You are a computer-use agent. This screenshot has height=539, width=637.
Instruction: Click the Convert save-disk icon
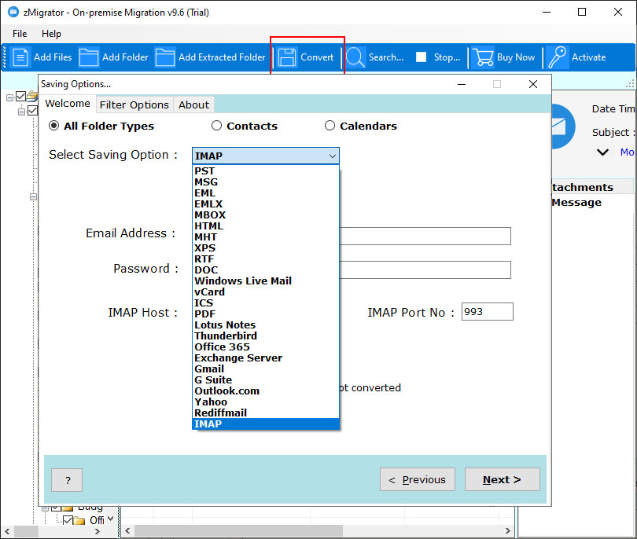pyautogui.click(x=287, y=57)
